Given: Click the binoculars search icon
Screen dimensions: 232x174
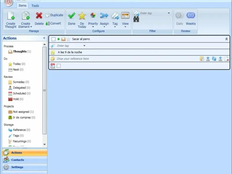Looking at the screenshot, I should (x=136, y=19).
